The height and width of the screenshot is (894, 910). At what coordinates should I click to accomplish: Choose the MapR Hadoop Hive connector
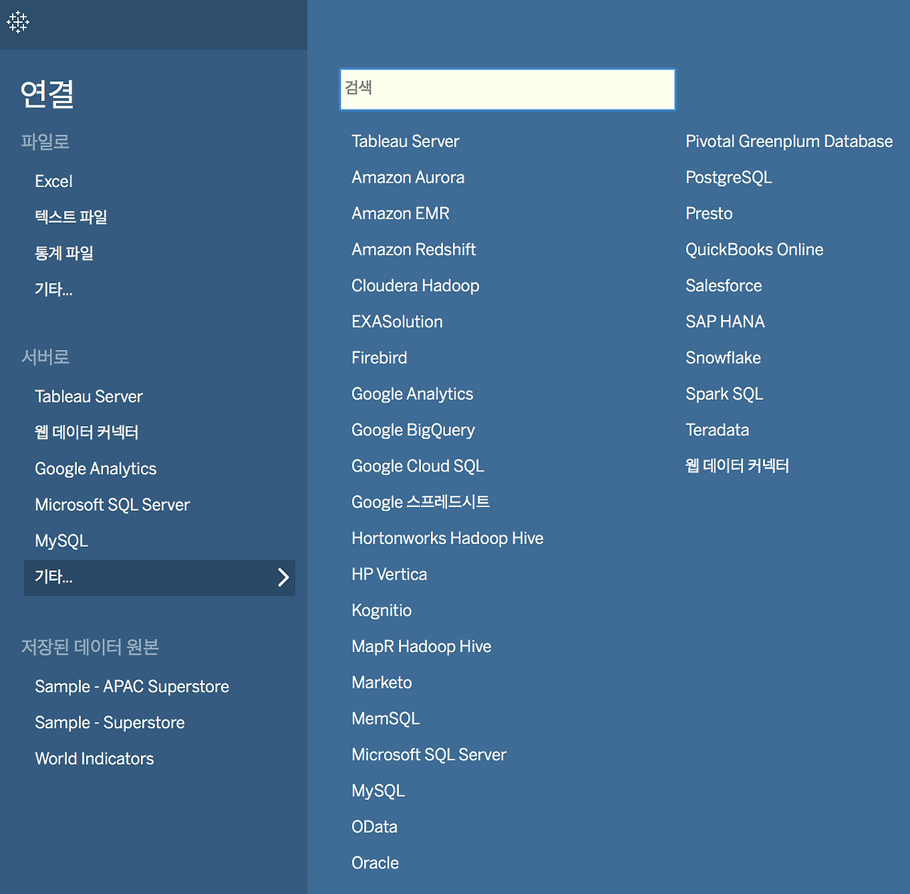point(422,646)
